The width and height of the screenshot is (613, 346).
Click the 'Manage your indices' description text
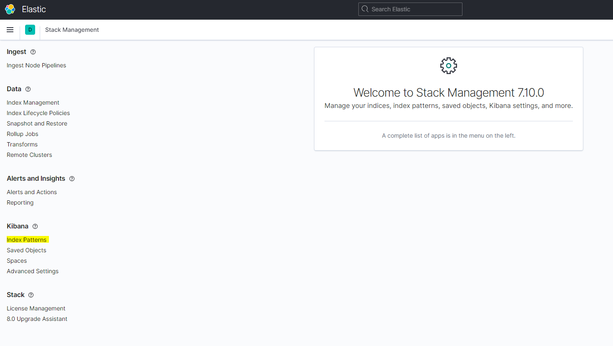tap(449, 106)
